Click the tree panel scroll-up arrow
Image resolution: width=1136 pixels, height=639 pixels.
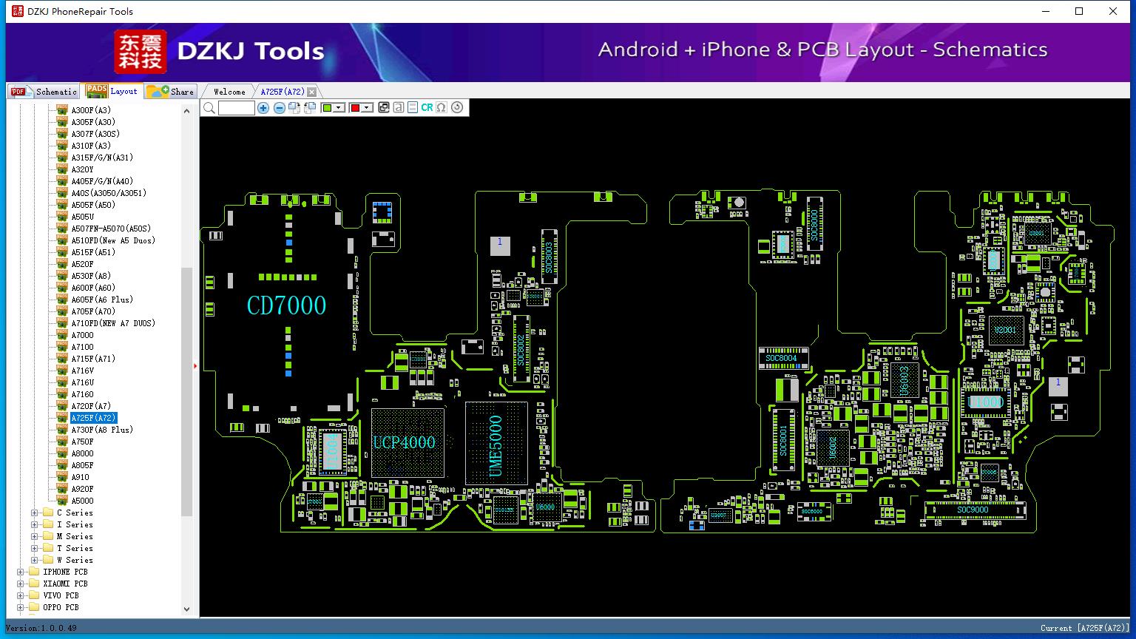click(x=186, y=110)
